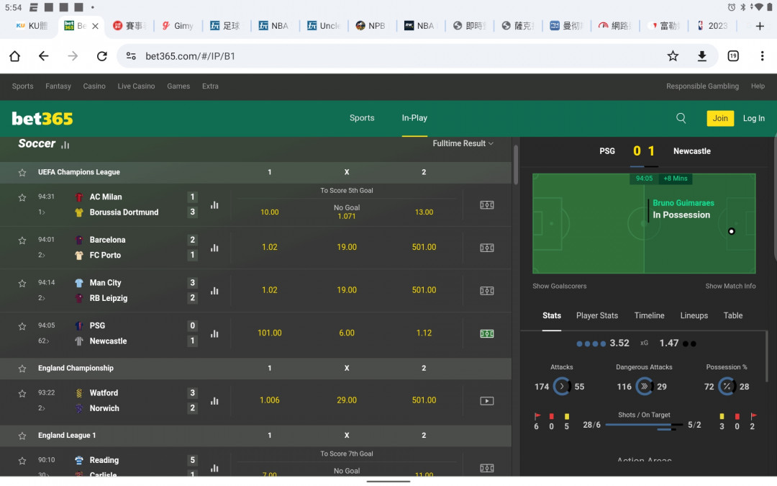Image resolution: width=777 pixels, height=486 pixels.
Task: Pick PSG draw odds 6.00
Action: click(346, 333)
